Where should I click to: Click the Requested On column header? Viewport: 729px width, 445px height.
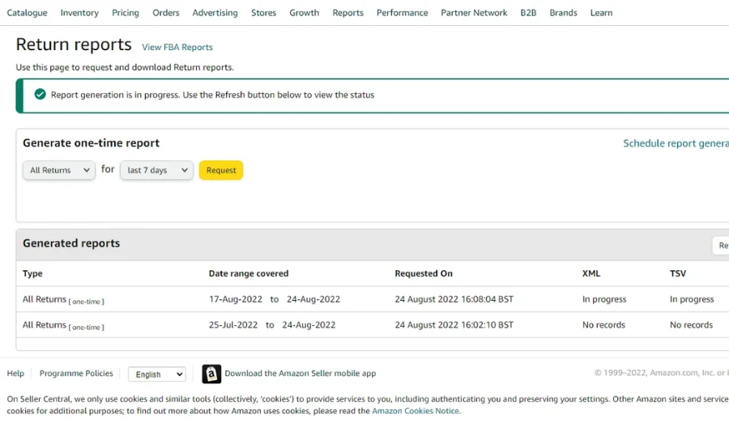(x=424, y=273)
